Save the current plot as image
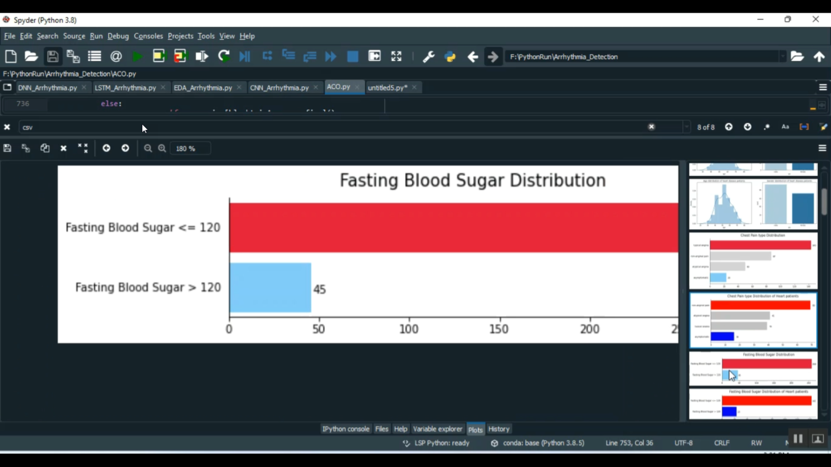This screenshot has width=831, height=467. point(7,148)
